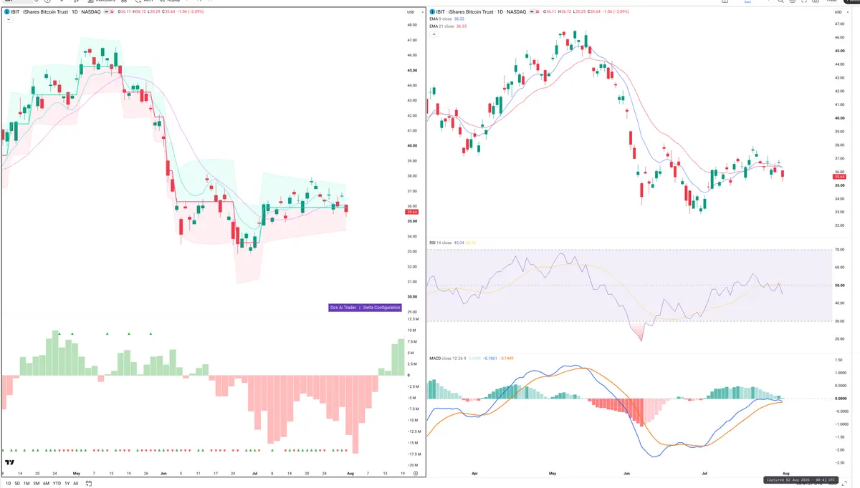Click the May label on right time axis
The width and height of the screenshot is (860, 488).
(551, 474)
